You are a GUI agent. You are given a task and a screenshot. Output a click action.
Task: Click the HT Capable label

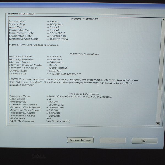tap(17, 118)
